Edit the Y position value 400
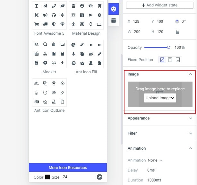Screen dimensions: 197x185 click(160, 22)
